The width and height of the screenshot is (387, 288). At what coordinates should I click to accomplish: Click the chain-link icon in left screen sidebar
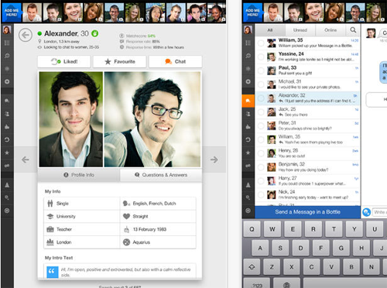point(7,166)
